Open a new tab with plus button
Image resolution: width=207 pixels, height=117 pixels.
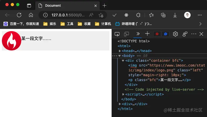tap(104, 6)
